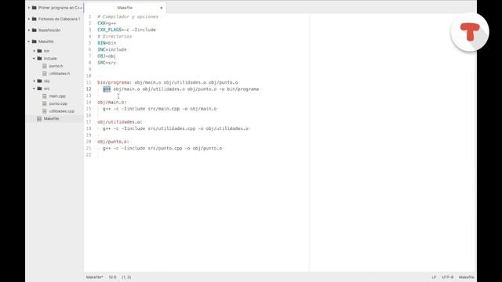Click the bin folder icon
The width and height of the screenshot is (502, 282).
click(40, 51)
